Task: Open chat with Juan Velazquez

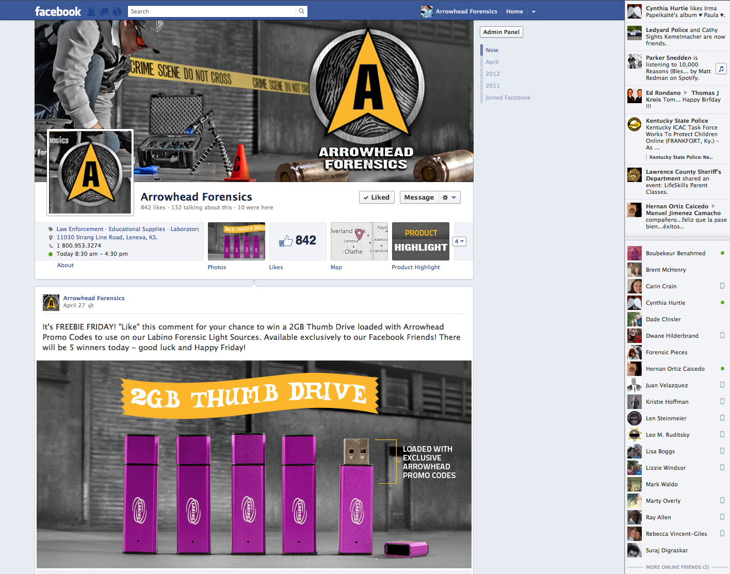Action: click(677, 385)
